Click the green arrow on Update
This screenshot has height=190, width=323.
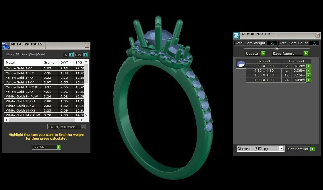[x=263, y=53]
